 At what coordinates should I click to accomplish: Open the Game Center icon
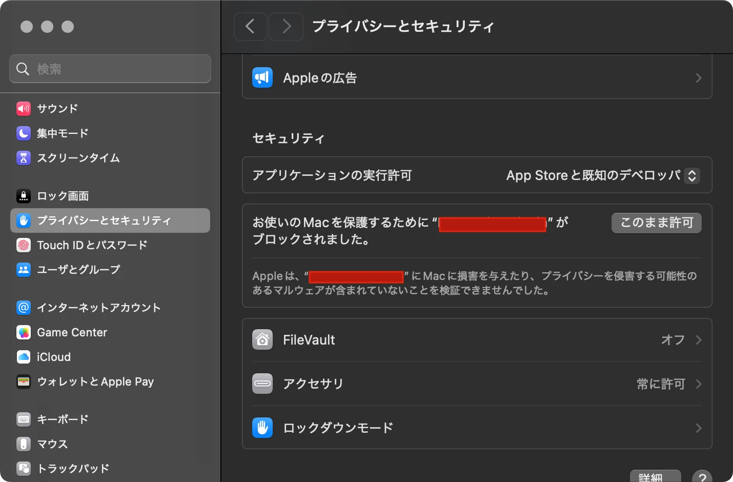[x=24, y=332]
